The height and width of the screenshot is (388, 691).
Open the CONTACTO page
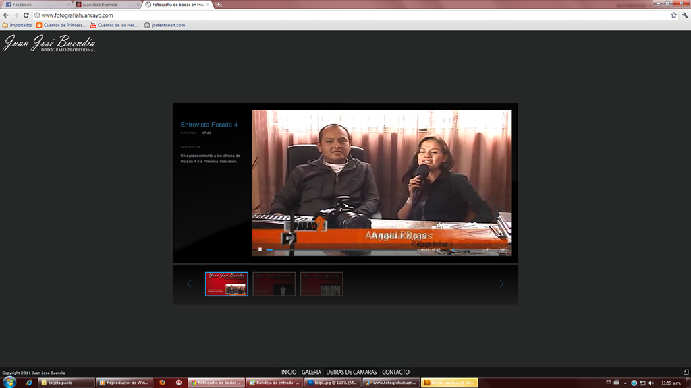[395, 372]
